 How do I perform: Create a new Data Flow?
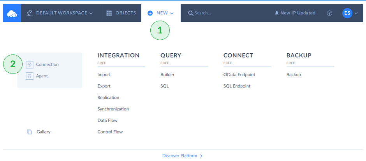(107, 121)
